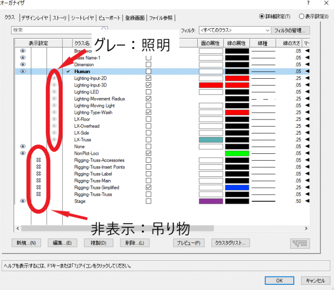Enable the checkbox for the Stage class
The height and width of the screenshot is (290, 334).
tap(149, 201)
